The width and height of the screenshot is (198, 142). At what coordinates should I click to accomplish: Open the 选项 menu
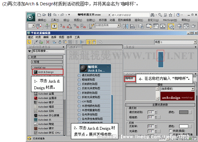69,37
